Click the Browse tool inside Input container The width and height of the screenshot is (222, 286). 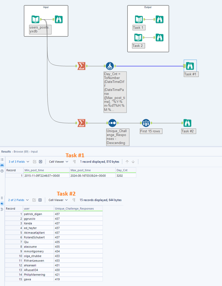tap(59, 19)
